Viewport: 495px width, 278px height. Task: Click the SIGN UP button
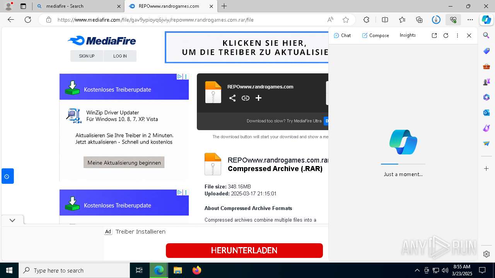pyautogui.click(x=87, y=56)
